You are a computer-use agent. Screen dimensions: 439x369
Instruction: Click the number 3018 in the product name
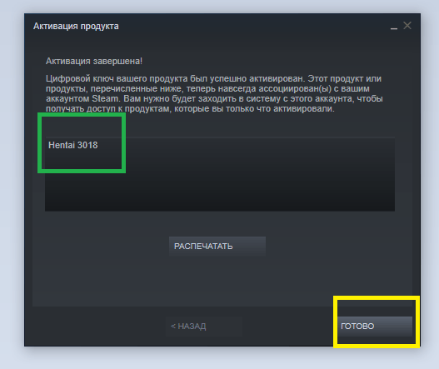tap(87, 145)
